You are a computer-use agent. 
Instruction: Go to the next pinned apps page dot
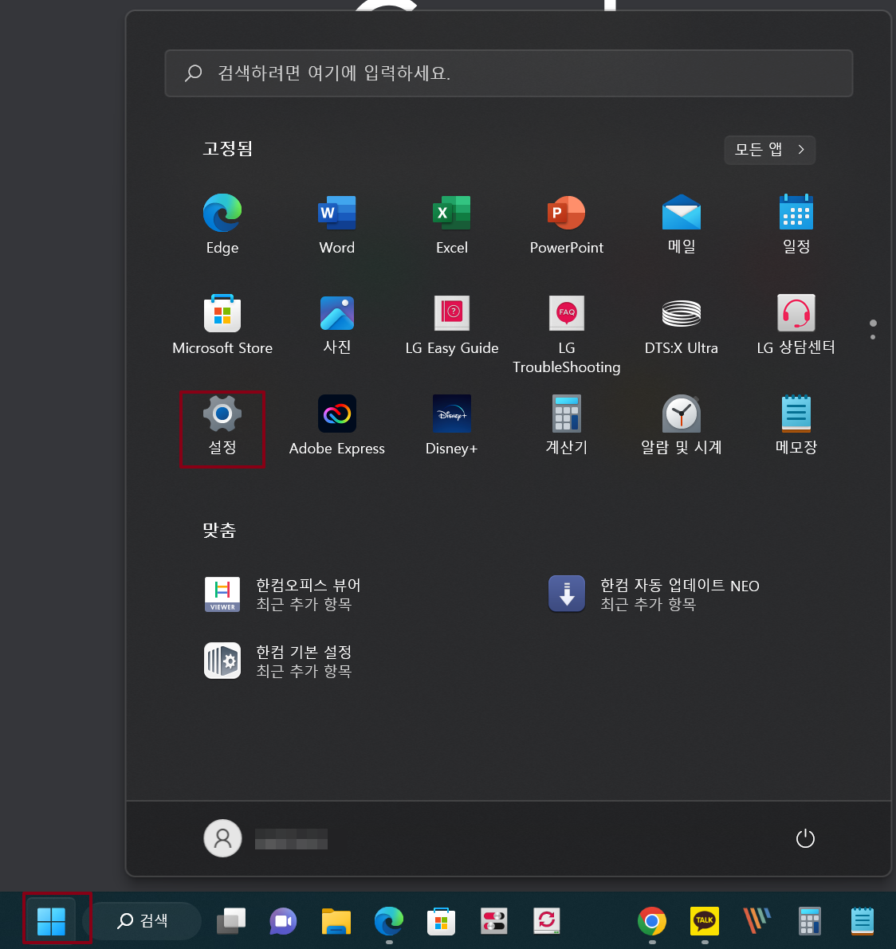(872, 337)
